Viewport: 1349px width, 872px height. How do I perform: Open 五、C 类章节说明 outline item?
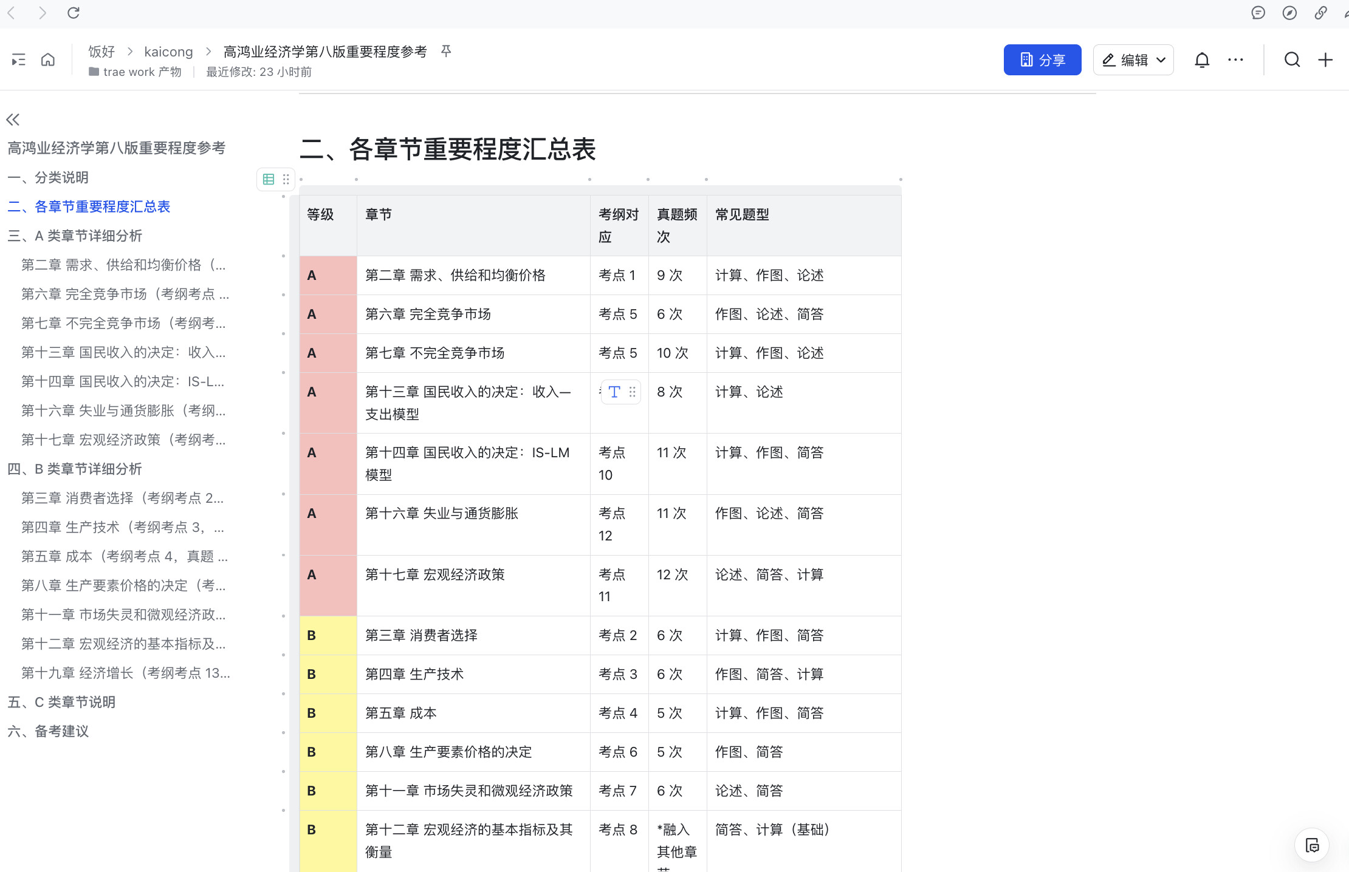(61, 702)
